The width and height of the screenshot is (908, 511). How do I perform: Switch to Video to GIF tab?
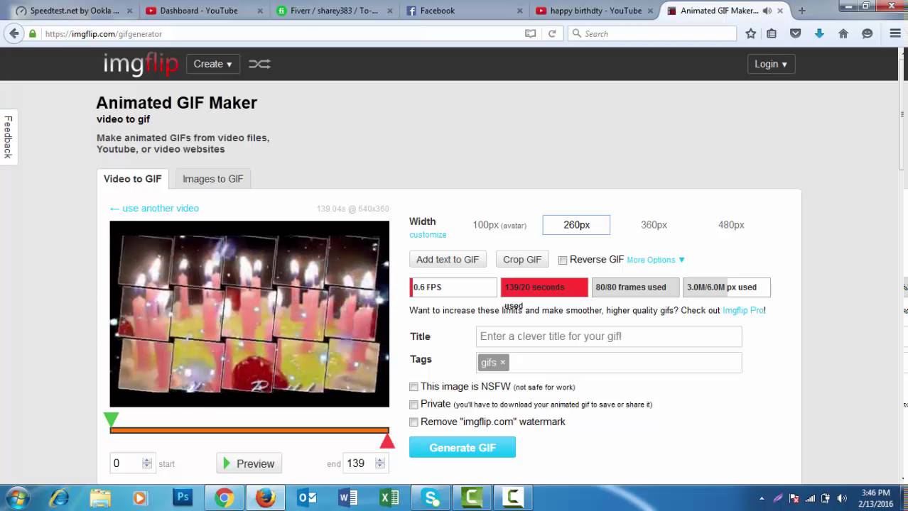tap(133, 179)
